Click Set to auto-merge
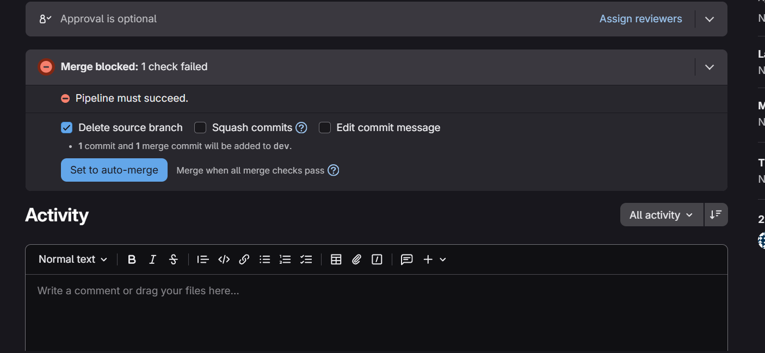Image resolution: width=765 pixels, height=353 pixels. [x=114, y=170]
